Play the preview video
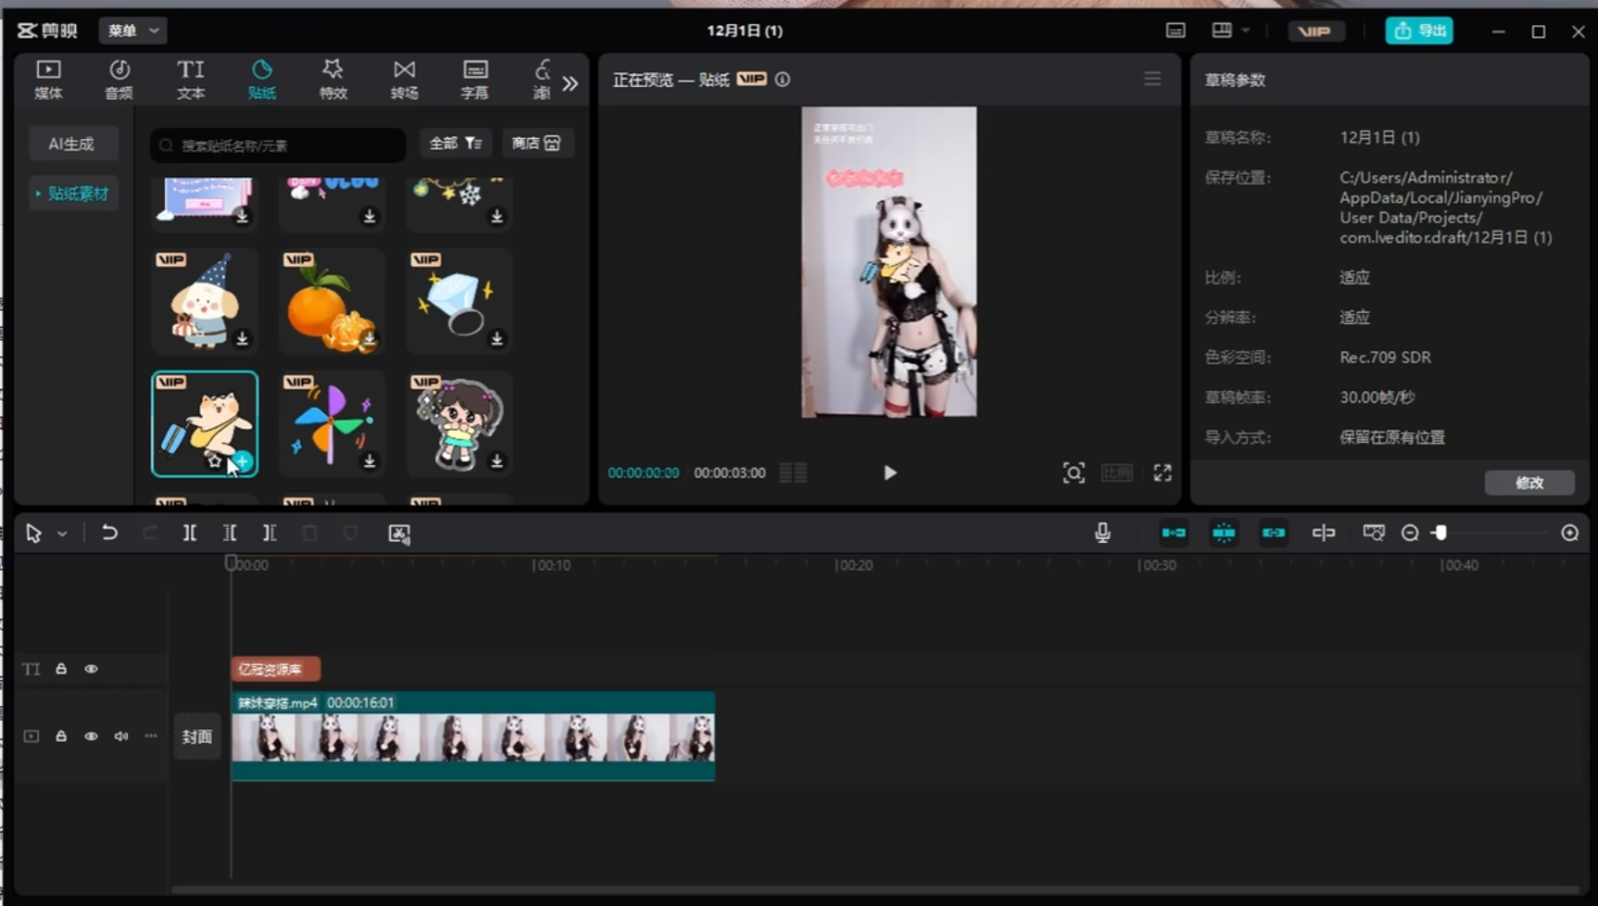The width and height of the screenshot is (1598, 906). pos(888,472)
